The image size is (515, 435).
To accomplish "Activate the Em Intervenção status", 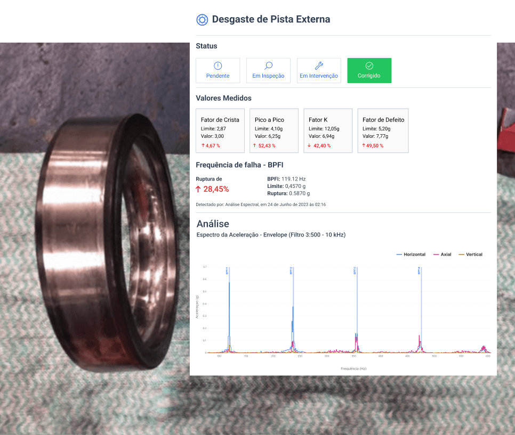I will click(319, 70).
